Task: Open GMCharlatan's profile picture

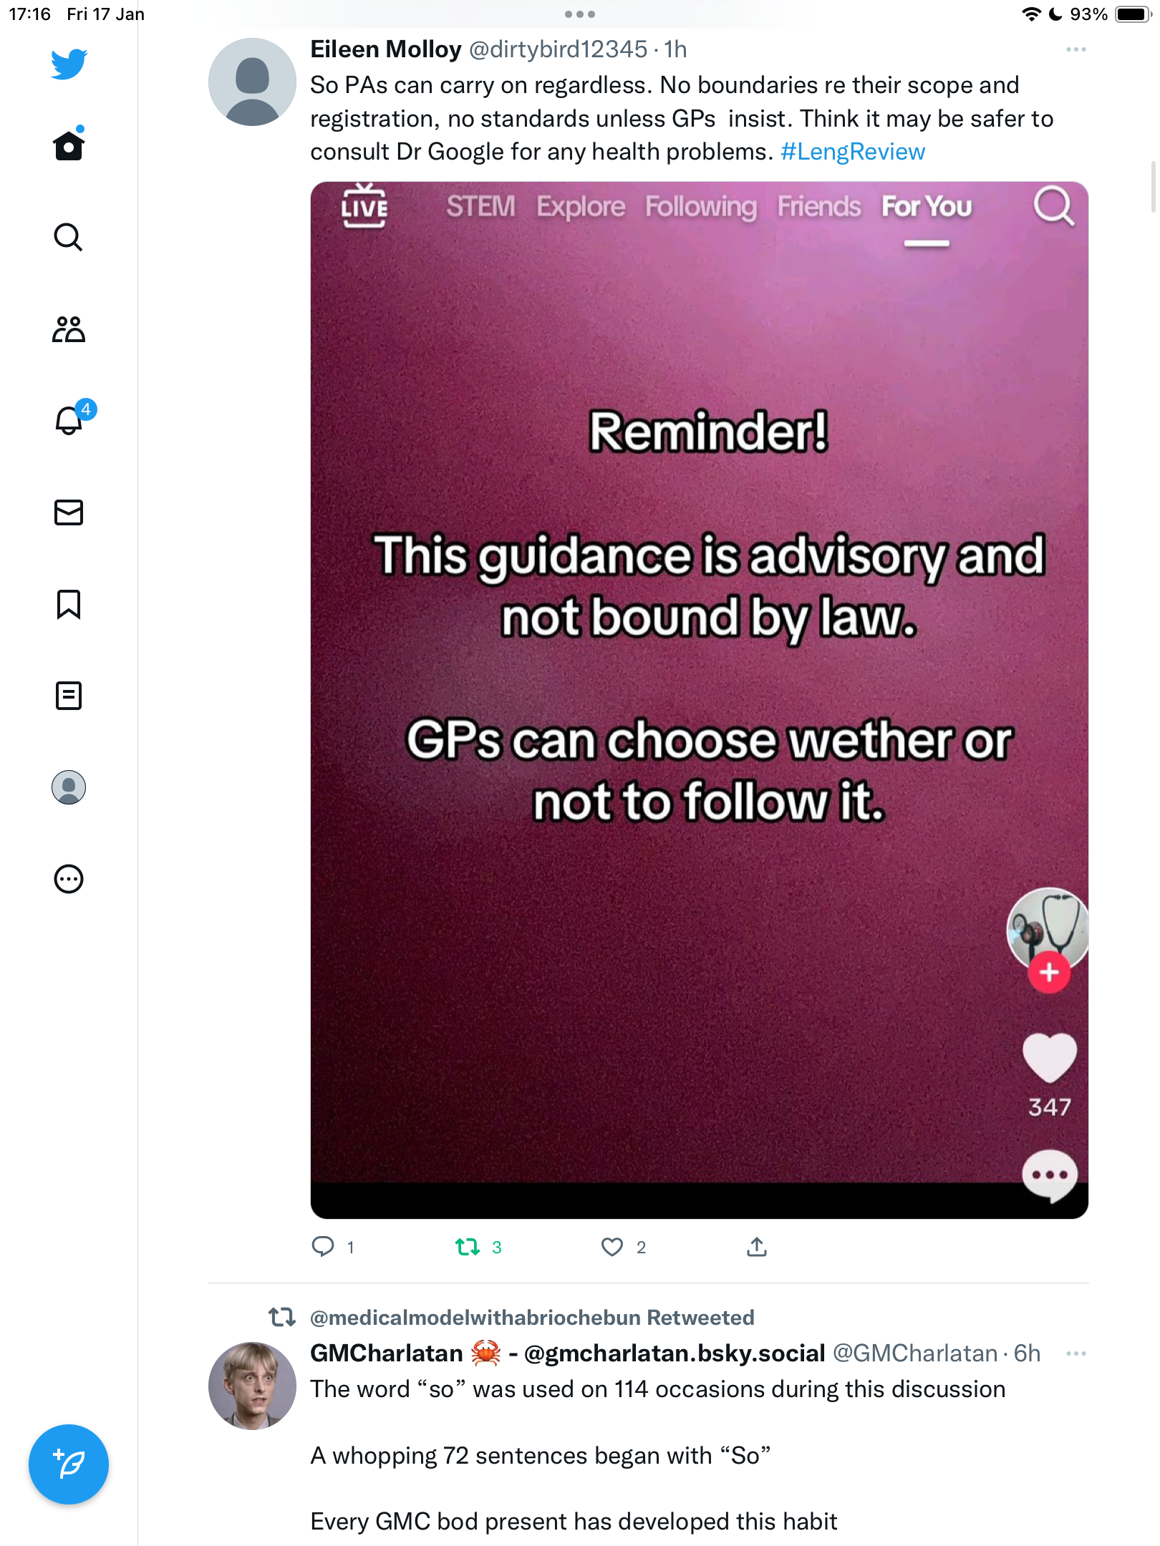Action: pyautogui.click(x=252, y=1386)
